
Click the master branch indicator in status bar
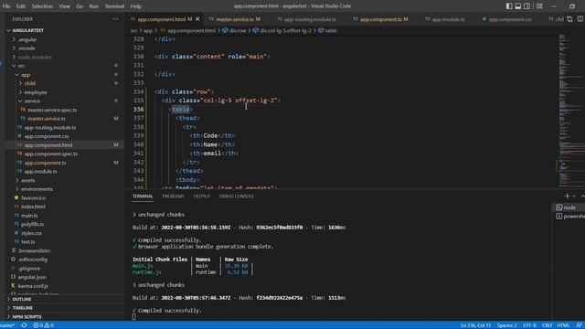[x=7, y=325]
